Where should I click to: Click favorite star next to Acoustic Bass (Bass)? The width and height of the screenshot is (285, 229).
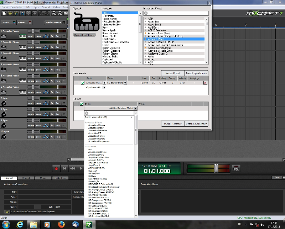point(145,33)
